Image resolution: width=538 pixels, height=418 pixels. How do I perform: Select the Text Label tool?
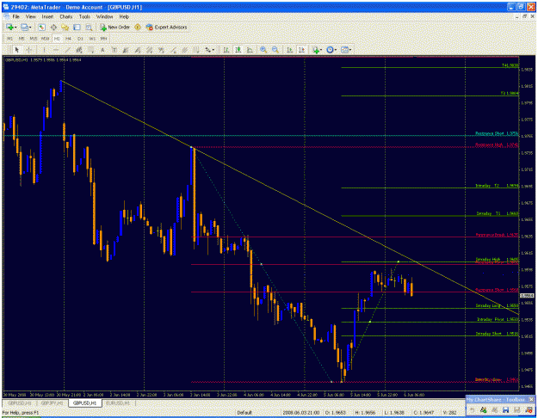(x=114, y=50)
